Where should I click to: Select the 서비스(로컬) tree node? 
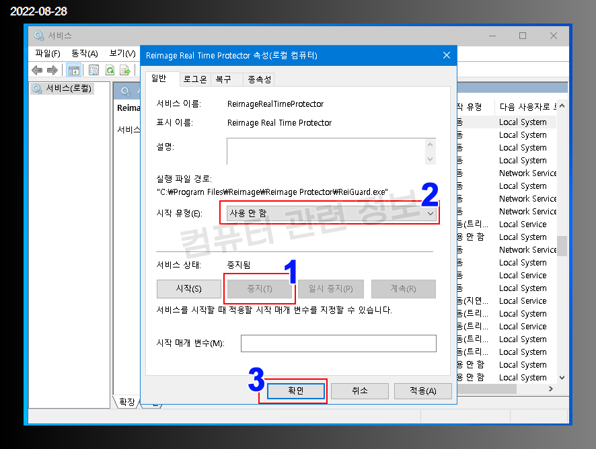pyautogui.click(x=63, y=89)
